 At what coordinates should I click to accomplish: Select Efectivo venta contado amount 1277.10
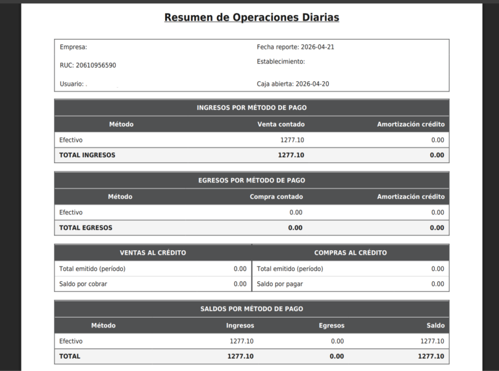point(292,140)
